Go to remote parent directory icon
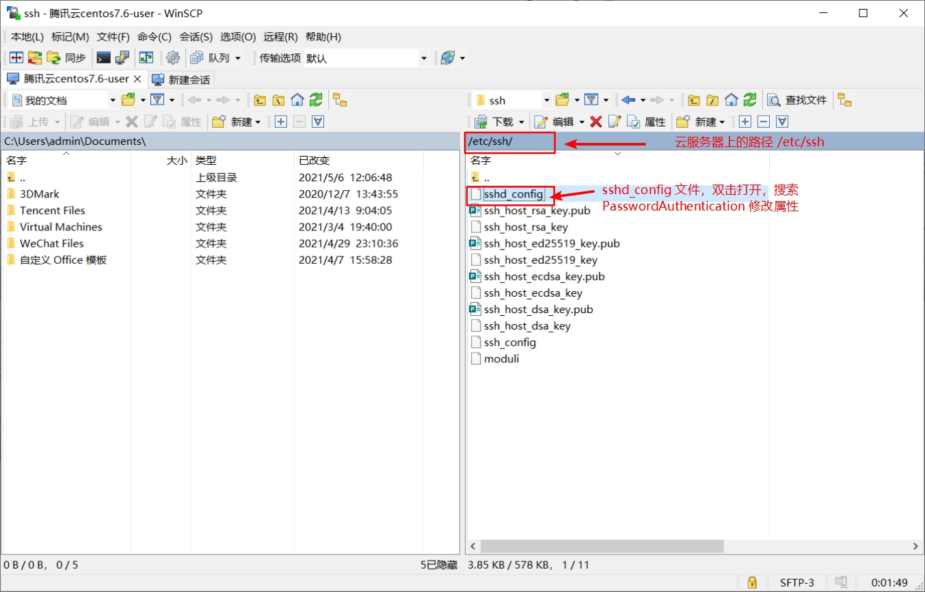Screen dimensions: 925x592 [x=694, y=100]
